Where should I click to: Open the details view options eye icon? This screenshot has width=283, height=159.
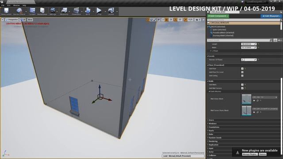click(x=279, y=40)
